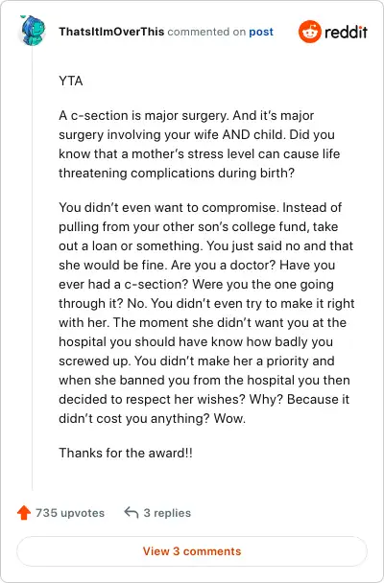The image size is (384, 583).
Task: Open the ThatsItImOverThis username profile link
Action: point(111,32)
